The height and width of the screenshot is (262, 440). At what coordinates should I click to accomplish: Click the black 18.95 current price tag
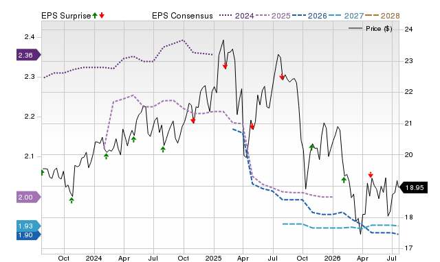[413, 187]
